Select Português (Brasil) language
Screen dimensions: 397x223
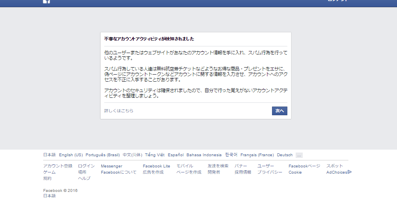click(x=103, y=155)
